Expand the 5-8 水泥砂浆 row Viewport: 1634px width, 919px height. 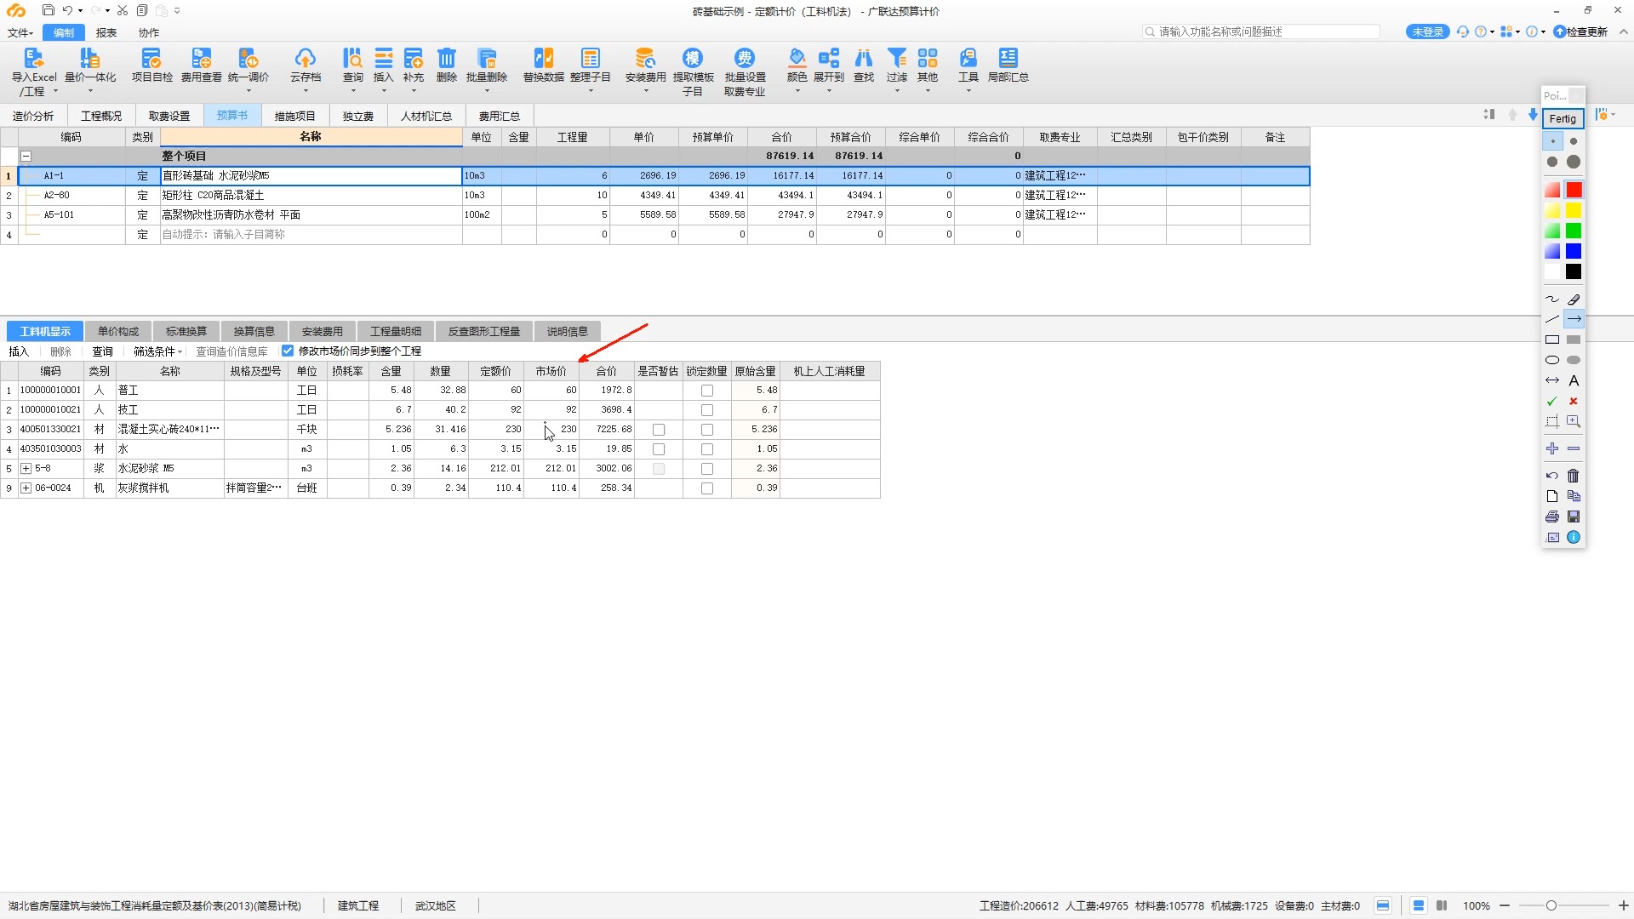[26, 469]
